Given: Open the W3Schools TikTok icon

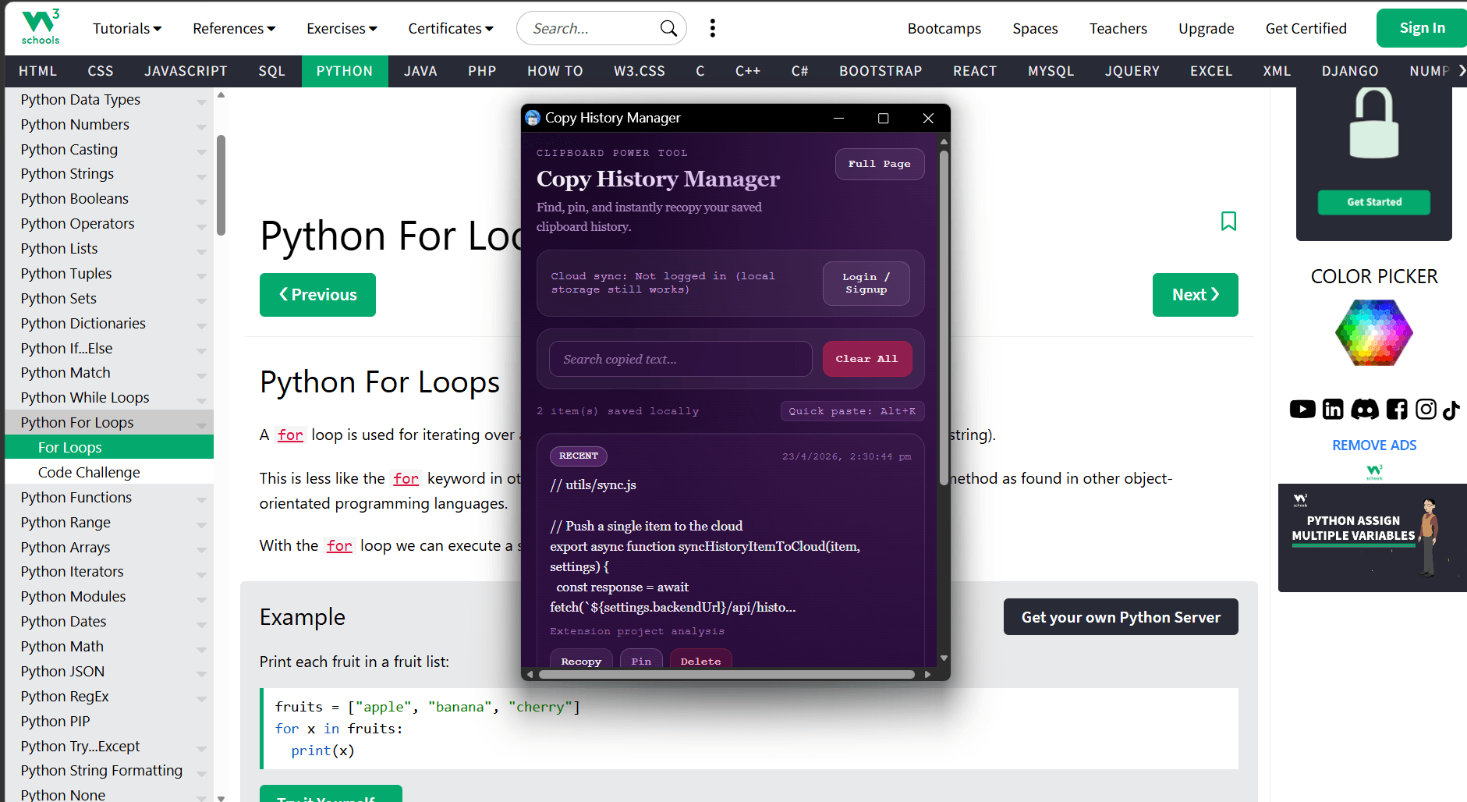Looking at the screenshot, I should [1451, 410].
